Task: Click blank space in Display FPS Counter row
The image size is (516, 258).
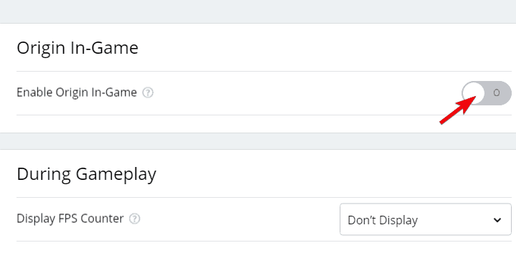Action: pyautogui.click(x=237, y=219)
